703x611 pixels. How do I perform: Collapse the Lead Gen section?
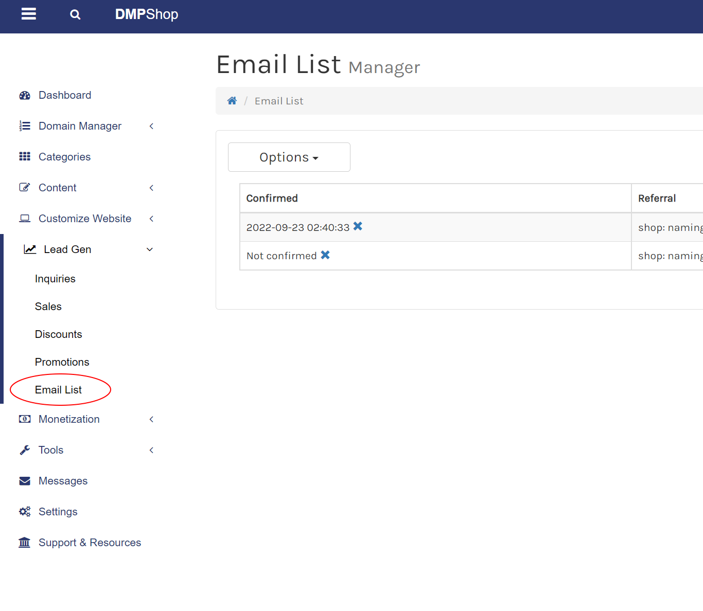(x=150, y=249)
